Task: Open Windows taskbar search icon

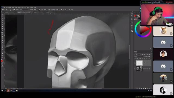Action: point(5,91)
